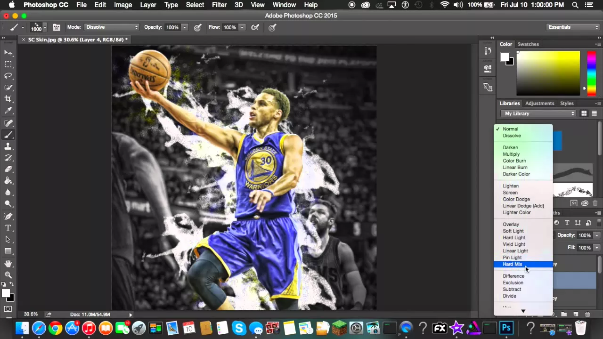Toggle type layer filter icon
The image size is (603, 339).
click(x=567, y=223)
